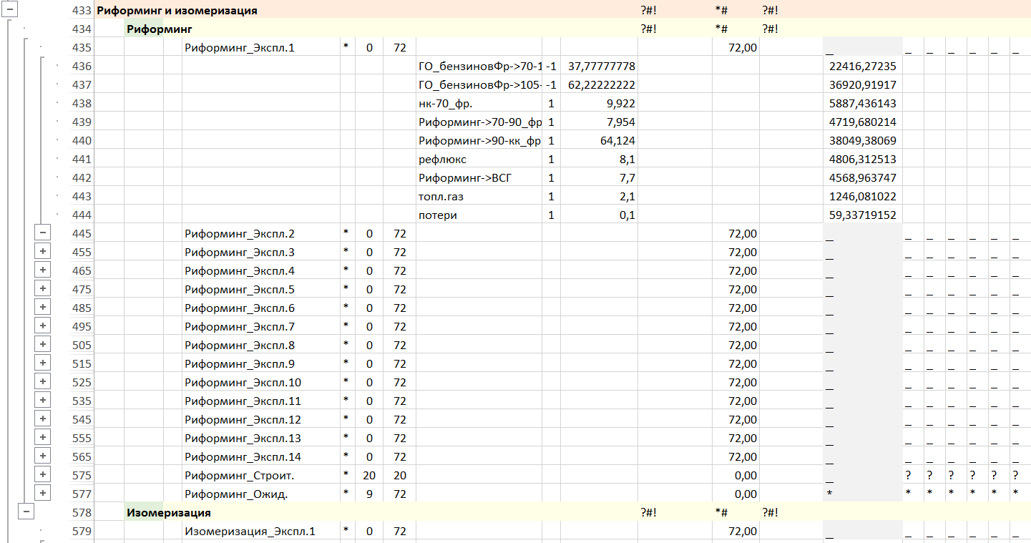Expand the plus button at row 505

(43, 344)
